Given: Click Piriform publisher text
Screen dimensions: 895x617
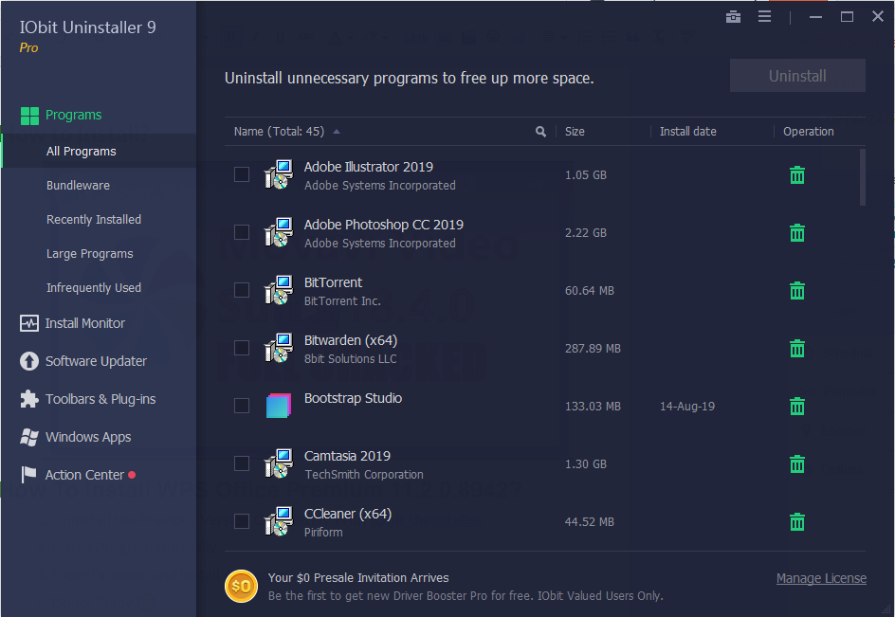Looking at the screenshot, I should (323, 533).
